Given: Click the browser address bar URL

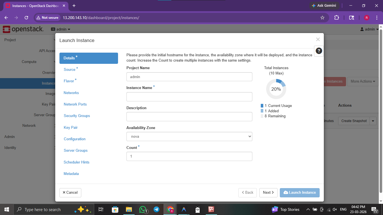Looking at the screenshot, I should 101,18.
